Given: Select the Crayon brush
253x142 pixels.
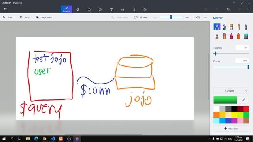Looking at the screenshot, I should 231,36.
